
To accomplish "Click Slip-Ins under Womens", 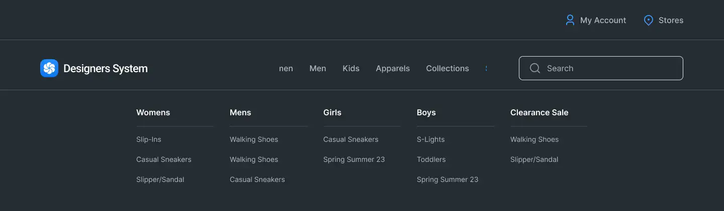I will point(149,139).
